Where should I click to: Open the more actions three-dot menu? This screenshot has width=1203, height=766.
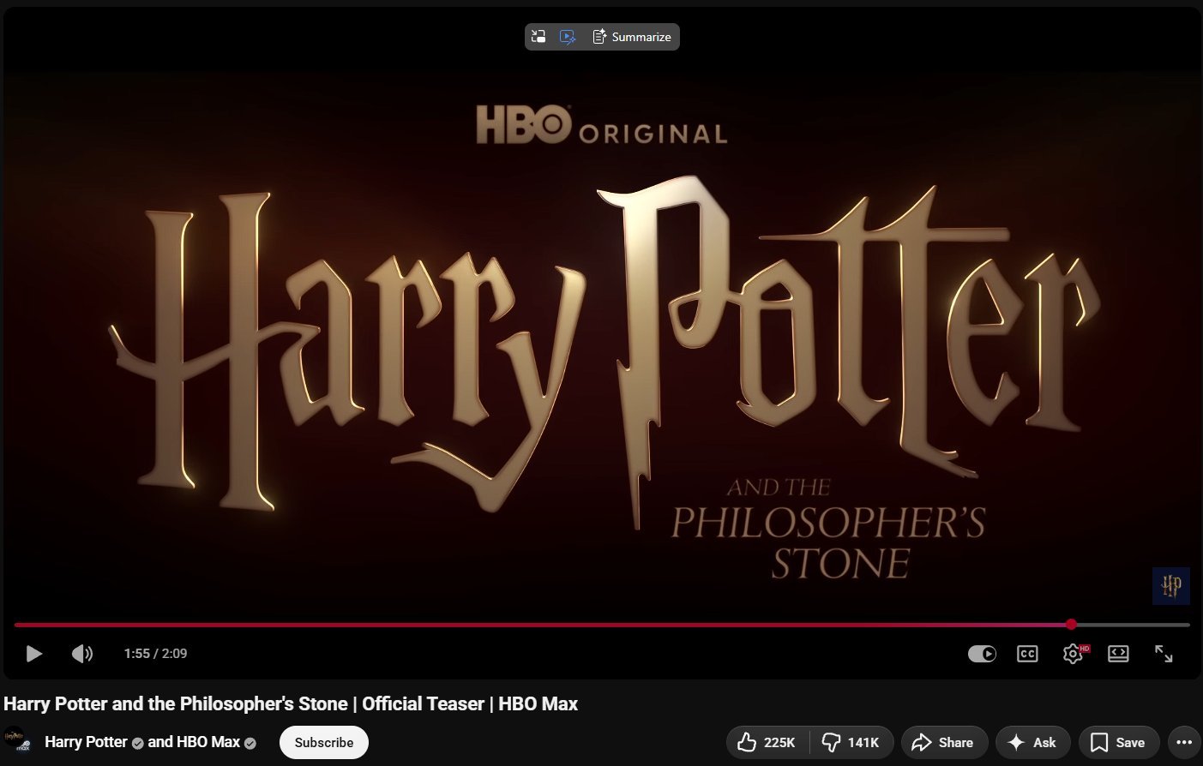1184,742
